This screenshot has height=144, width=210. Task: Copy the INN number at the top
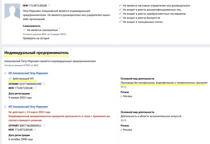pyautogui.click(x=49, y=5)
